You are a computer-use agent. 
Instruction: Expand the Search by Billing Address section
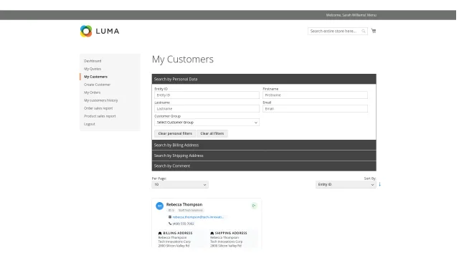click(264, 145)
